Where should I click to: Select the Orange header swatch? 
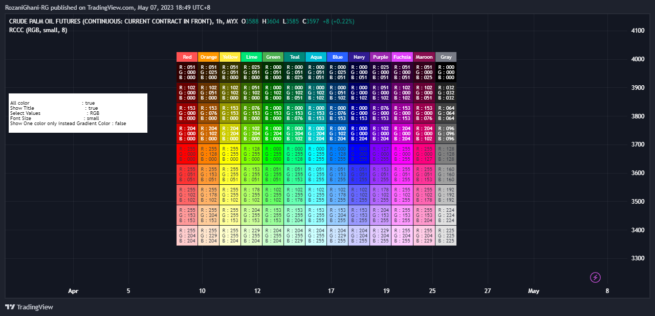tap(209, 57)
